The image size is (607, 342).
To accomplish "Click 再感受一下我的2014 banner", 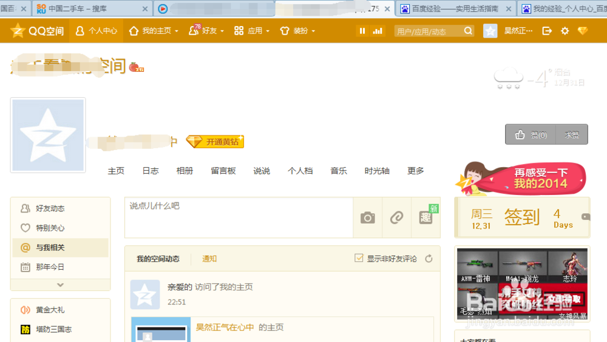I will click(521, 179).
